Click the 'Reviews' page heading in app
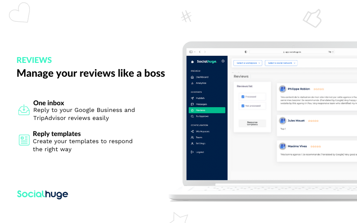The image size is (357, 223). [241, 76]
